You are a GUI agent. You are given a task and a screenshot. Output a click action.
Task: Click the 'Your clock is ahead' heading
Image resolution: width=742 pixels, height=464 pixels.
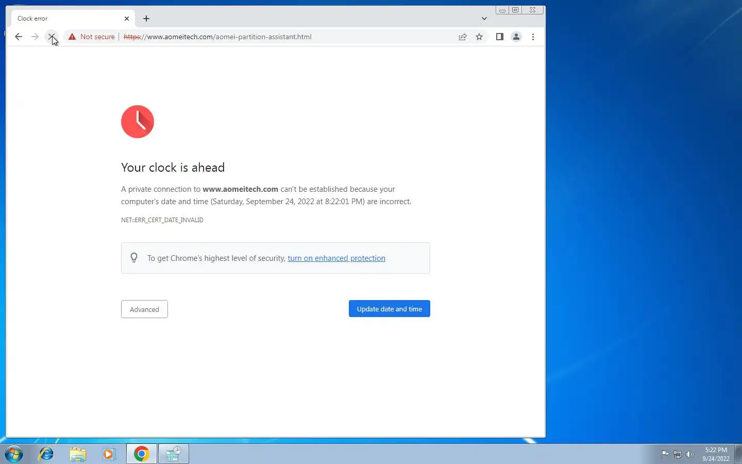pyautogui.click(x=173, y=168)
